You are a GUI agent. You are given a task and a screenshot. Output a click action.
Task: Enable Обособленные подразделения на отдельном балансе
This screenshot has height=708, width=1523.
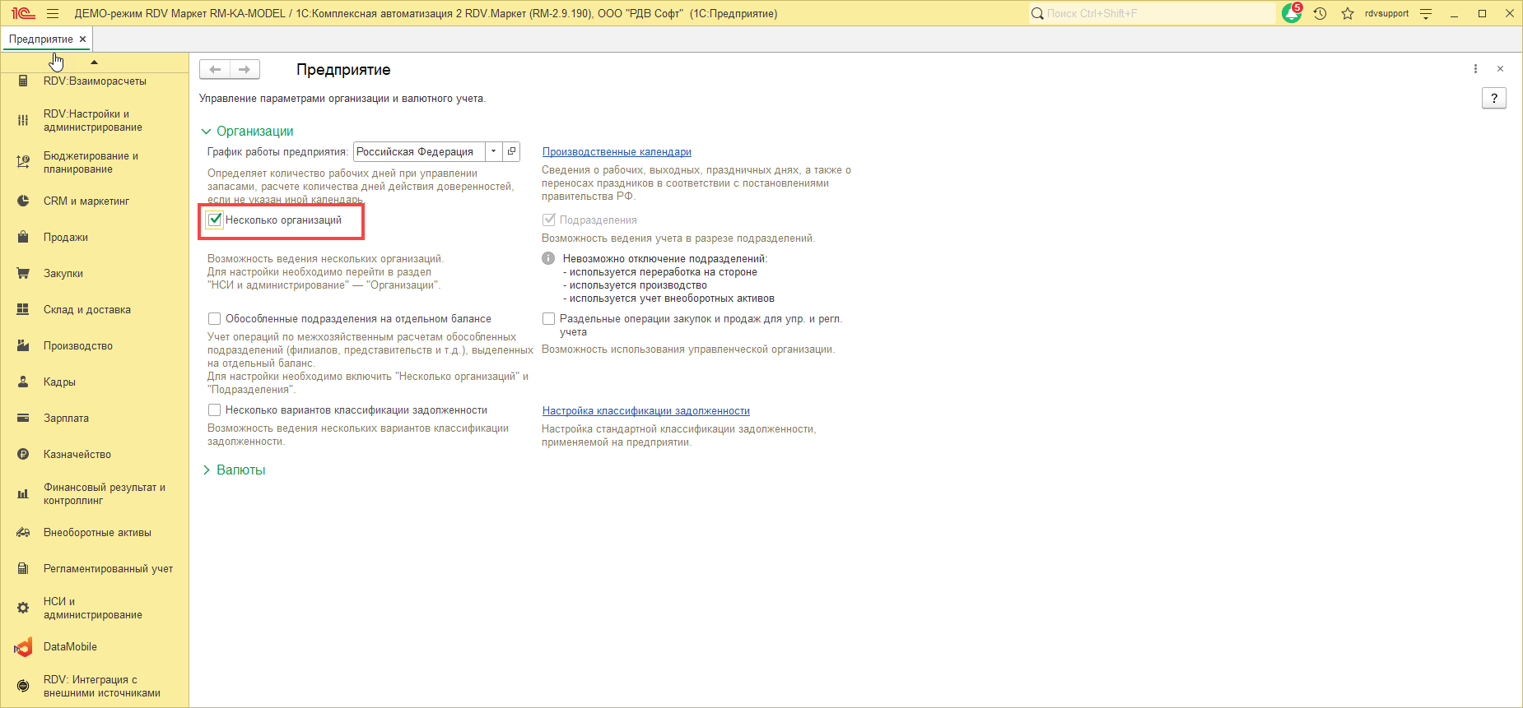(x=215, y=318)
